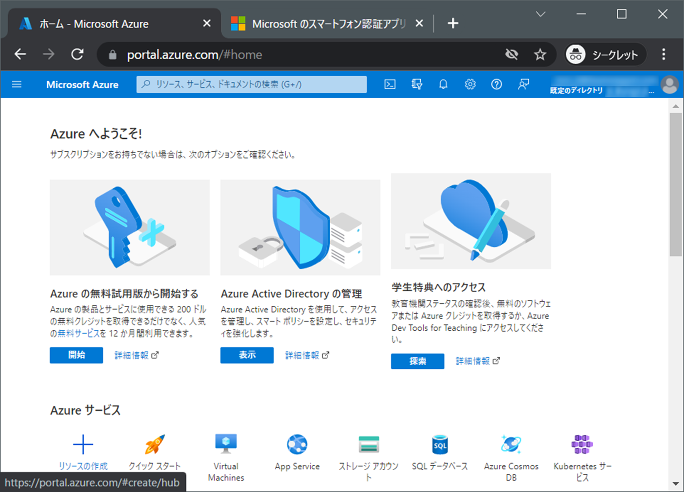Click the key illustration of free trial card
The width and height of the screenshot is (684, 492).
[130, 227]
